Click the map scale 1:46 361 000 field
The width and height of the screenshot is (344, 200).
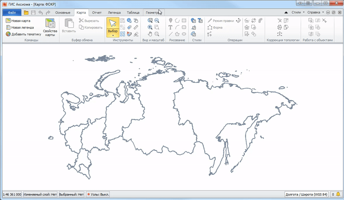[12, 194]
